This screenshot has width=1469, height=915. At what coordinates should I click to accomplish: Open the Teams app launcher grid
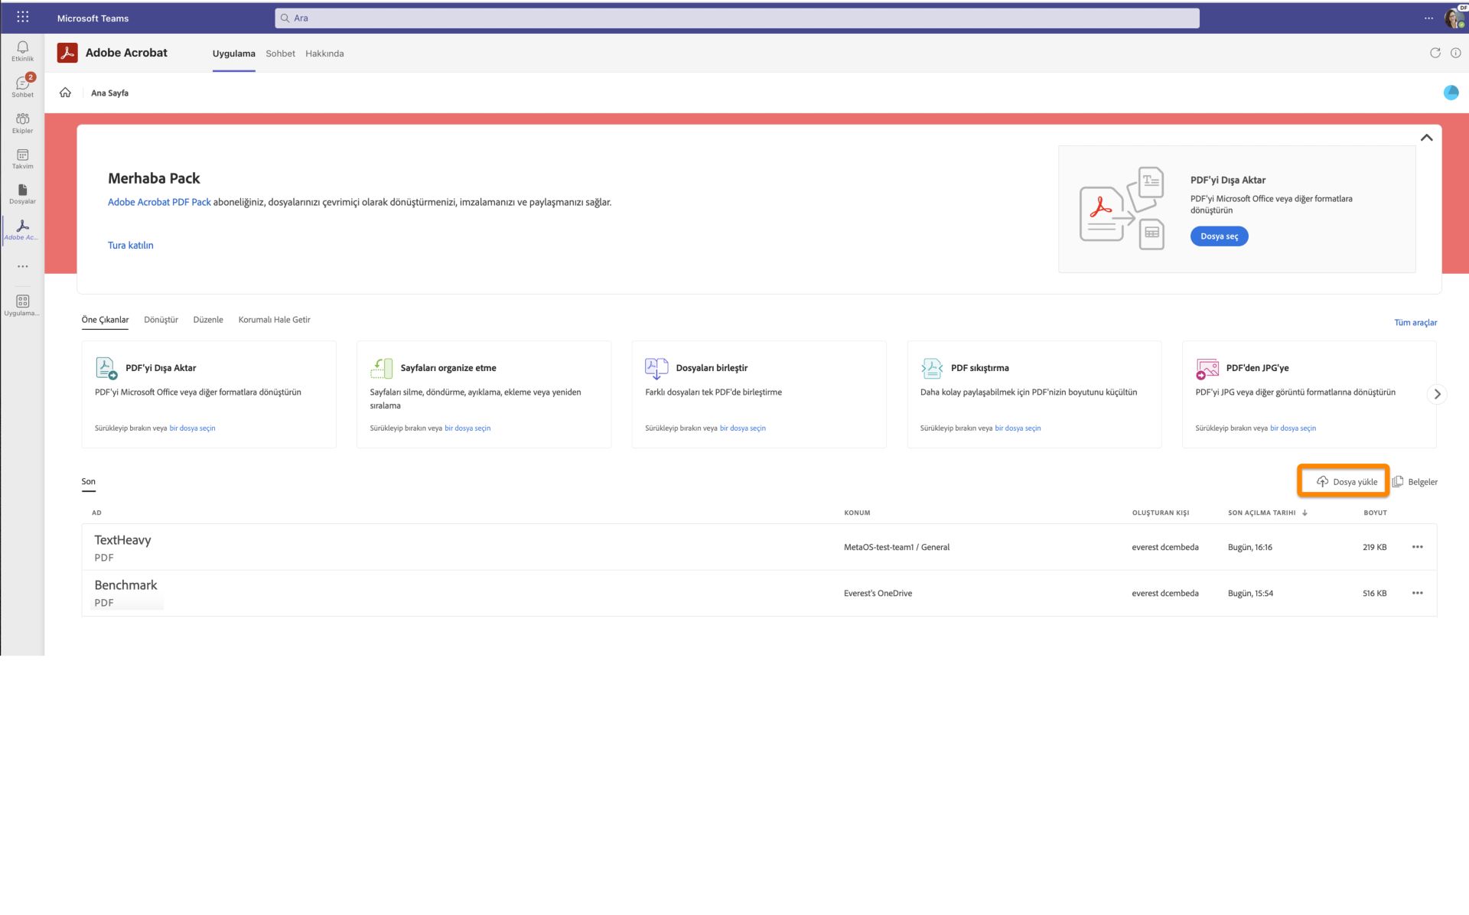(x=22, y=18)
